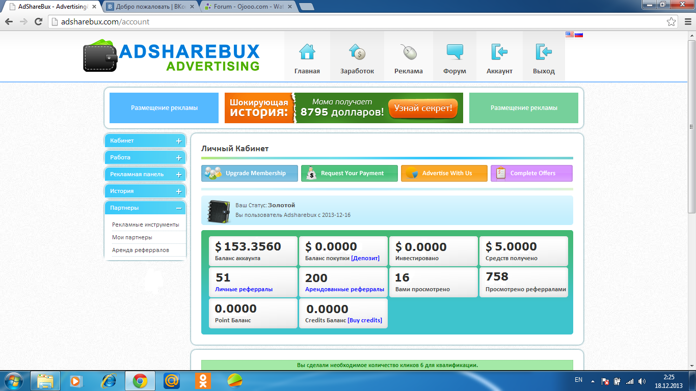Open Windows Explorer from the taskbar

click(45, 380)
